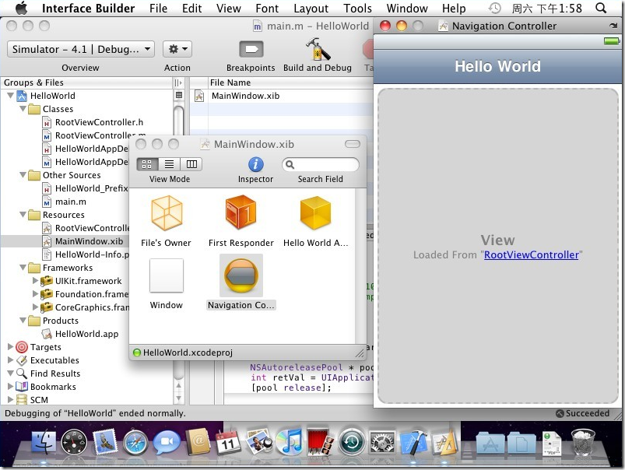Collapse the Resources folder
This screenshot has width=625, height=470.
(23, 215)
